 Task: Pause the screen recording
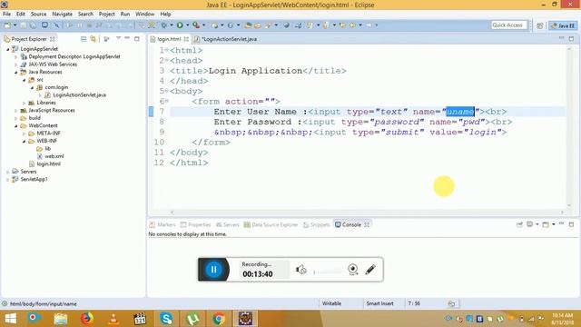pos(214,270)
